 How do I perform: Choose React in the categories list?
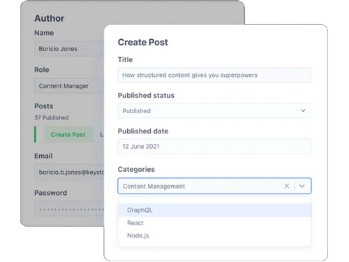(x=214, y=223)
